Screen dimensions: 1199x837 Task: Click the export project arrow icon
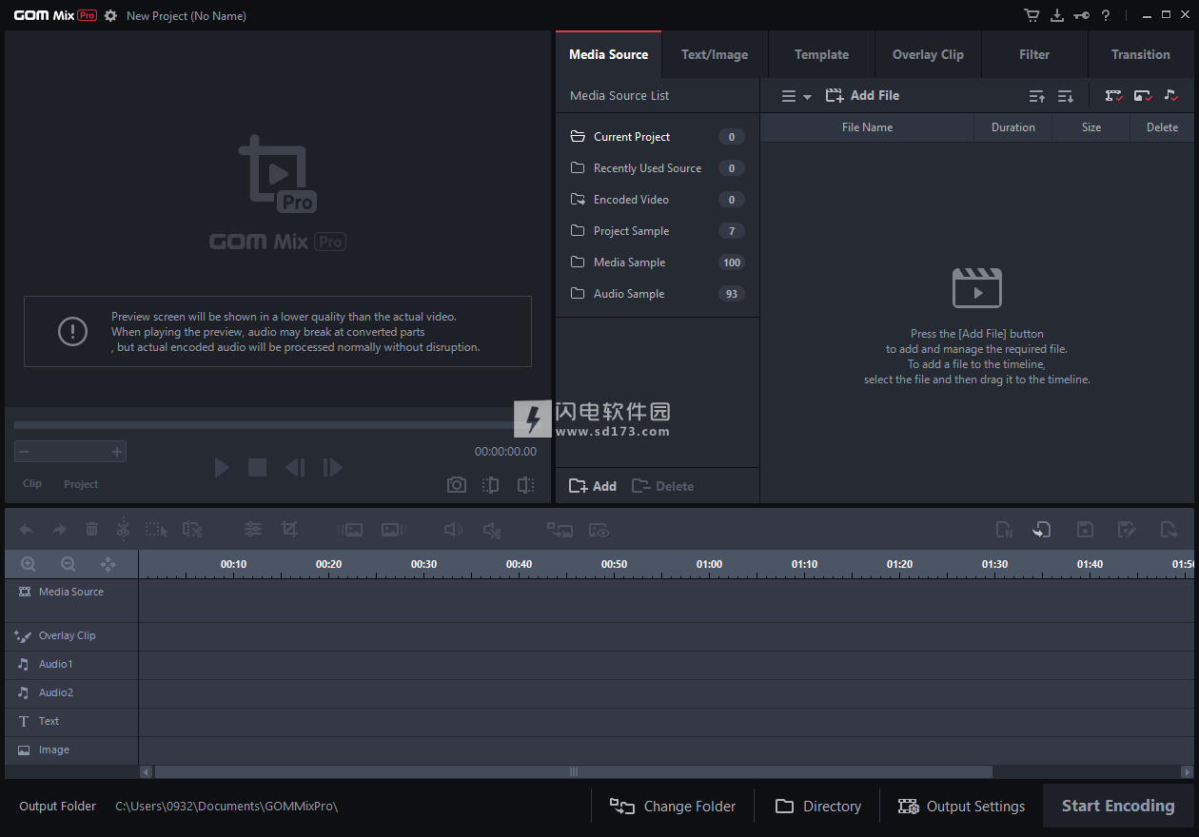tap(1170, 530)
